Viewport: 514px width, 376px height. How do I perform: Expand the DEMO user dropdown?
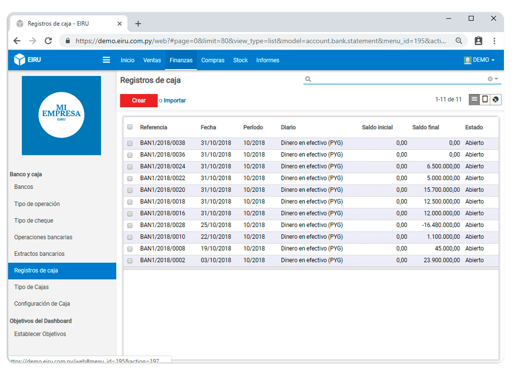(x=493, y=60)
